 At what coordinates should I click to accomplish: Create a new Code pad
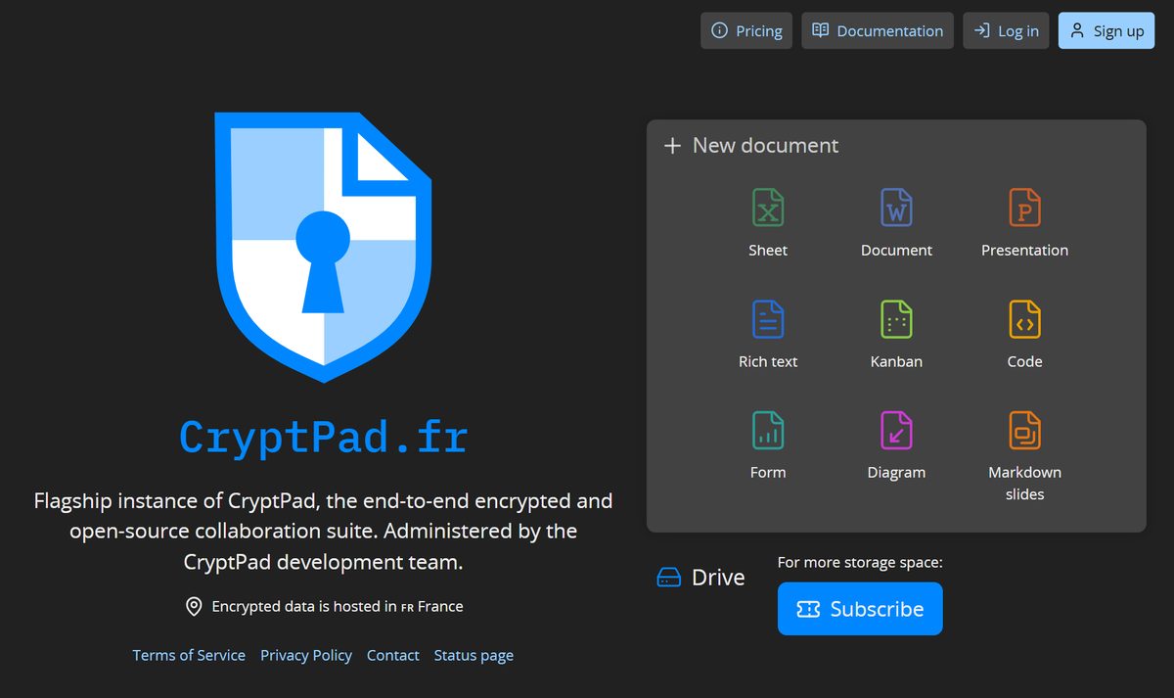(1024, 334)
